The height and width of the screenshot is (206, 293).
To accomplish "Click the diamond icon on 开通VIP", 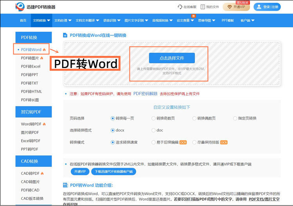I will click(230, 7).
